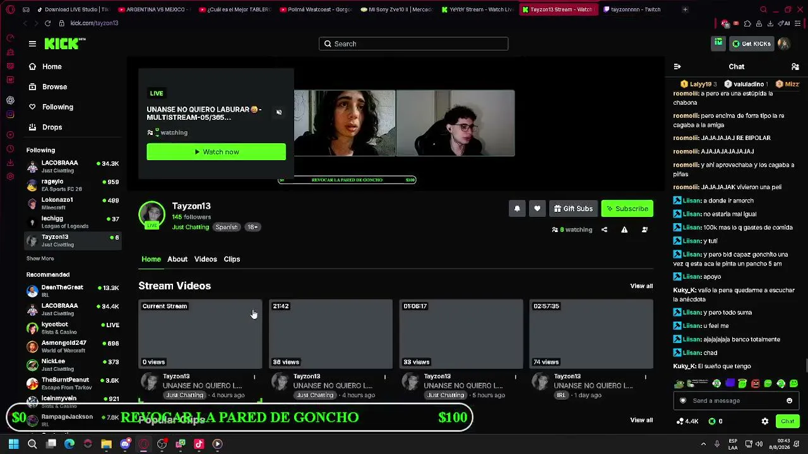Toggle the follow heart button
Viewport: 808px width, 454px height.
(537, 209)
